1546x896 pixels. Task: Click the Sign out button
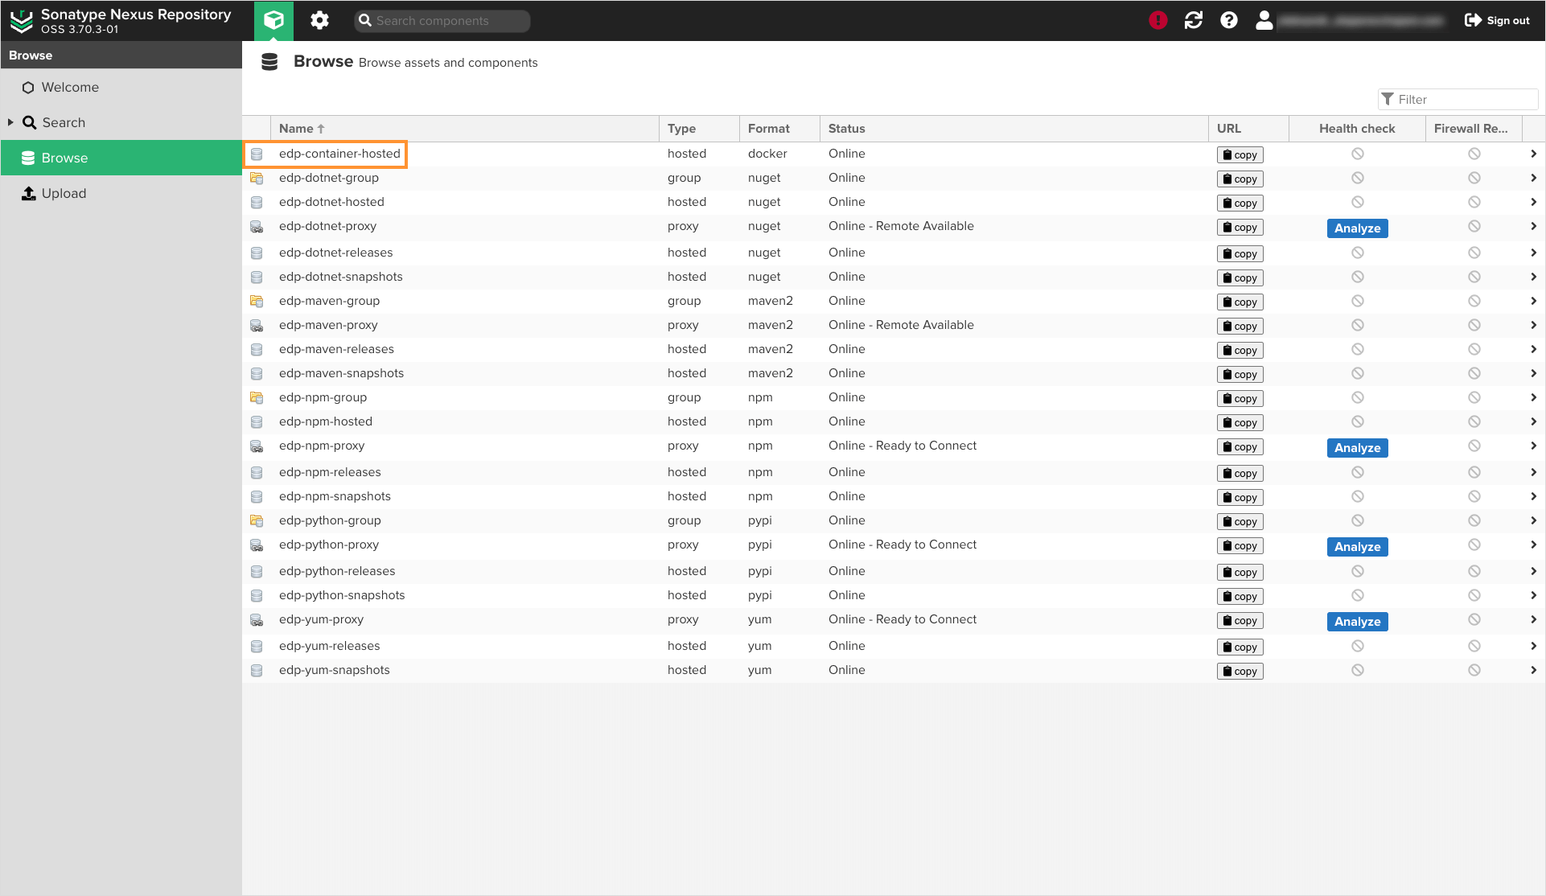click(x=1496, y=20)
